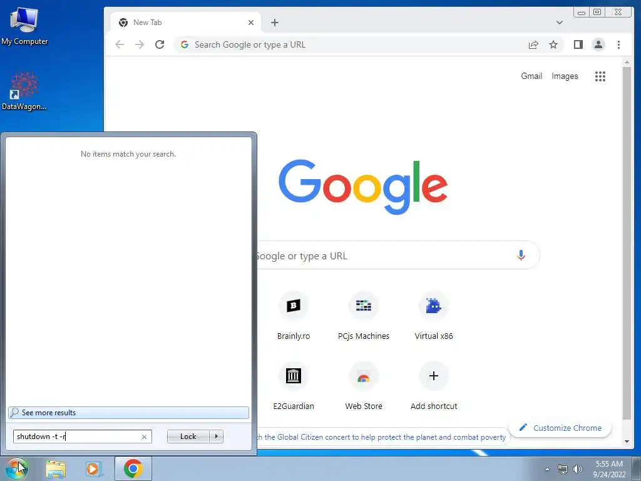Image resolution: width=641 pixels, height=481 pixels.
Task: Expand Chrome's tab search chevron
Action: 559,23
